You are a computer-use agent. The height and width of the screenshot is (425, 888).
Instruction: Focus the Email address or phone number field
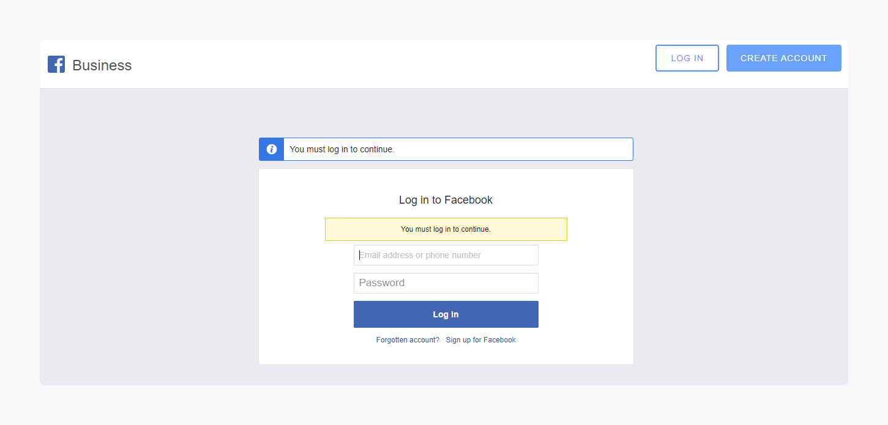click(x=446, y=255)
